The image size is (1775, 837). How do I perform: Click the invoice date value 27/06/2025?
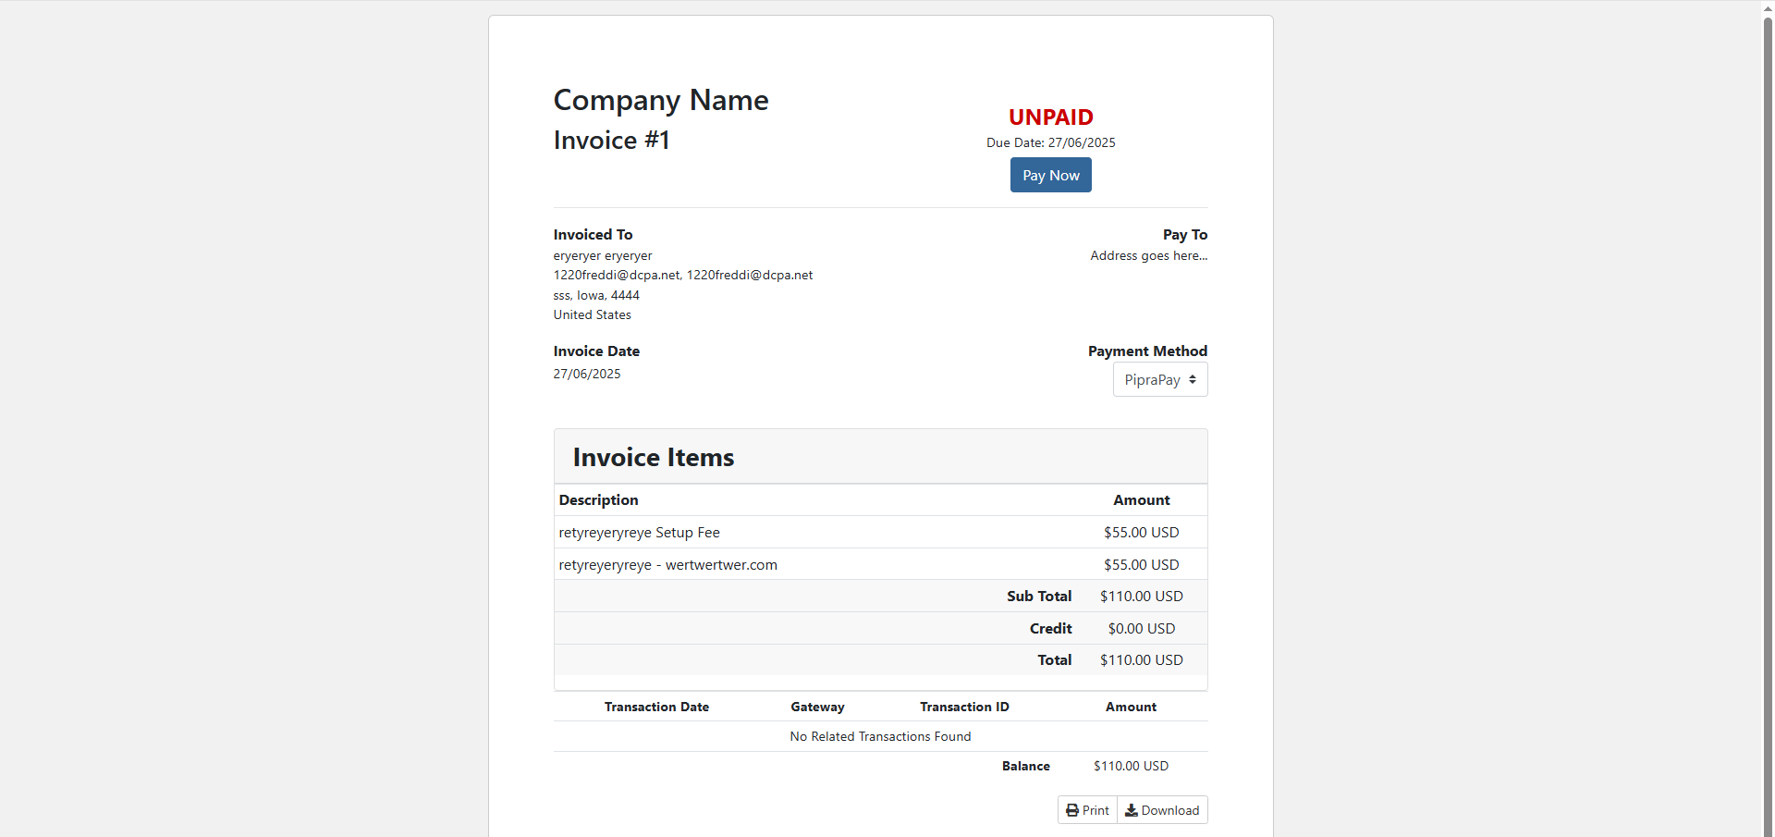point(587,374)
